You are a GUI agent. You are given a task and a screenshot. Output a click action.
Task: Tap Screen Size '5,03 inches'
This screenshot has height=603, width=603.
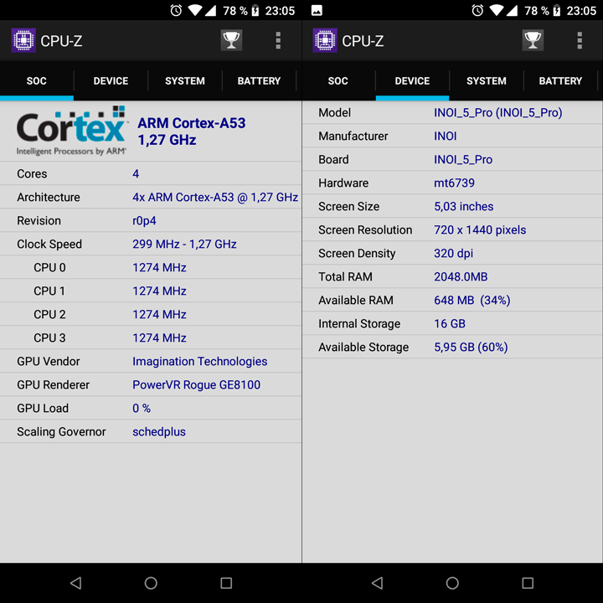click(464, 207)
